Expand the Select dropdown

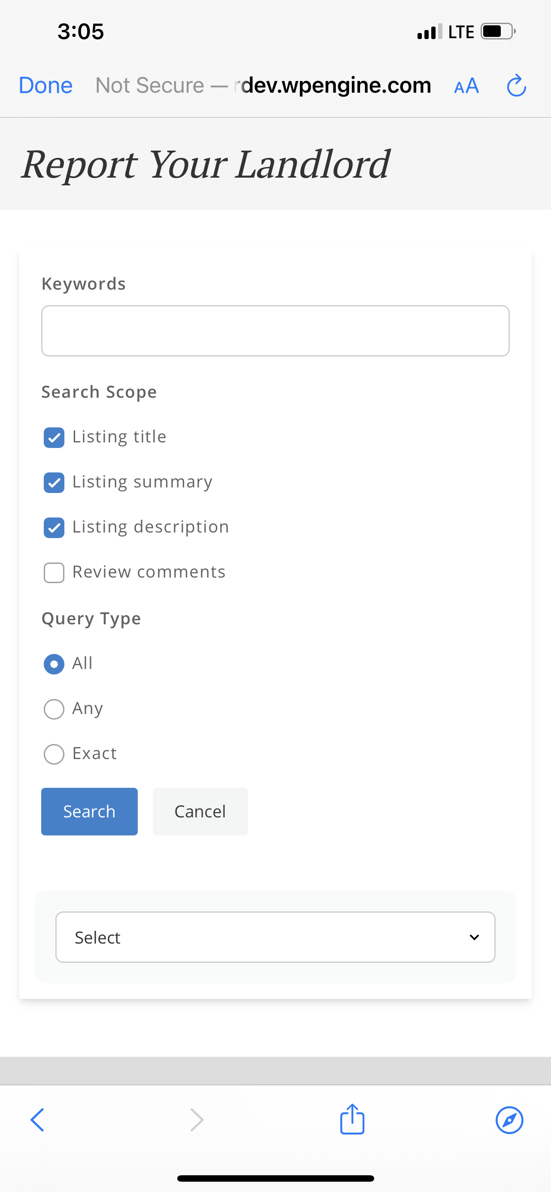[275, 937]
